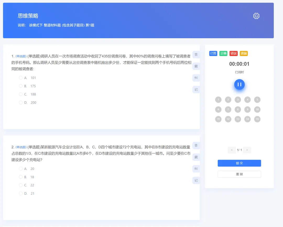The height and width of the screenshot is (227, 283).
Task: Jump to question number 8 circle
Action: click(x=238, y=109)
